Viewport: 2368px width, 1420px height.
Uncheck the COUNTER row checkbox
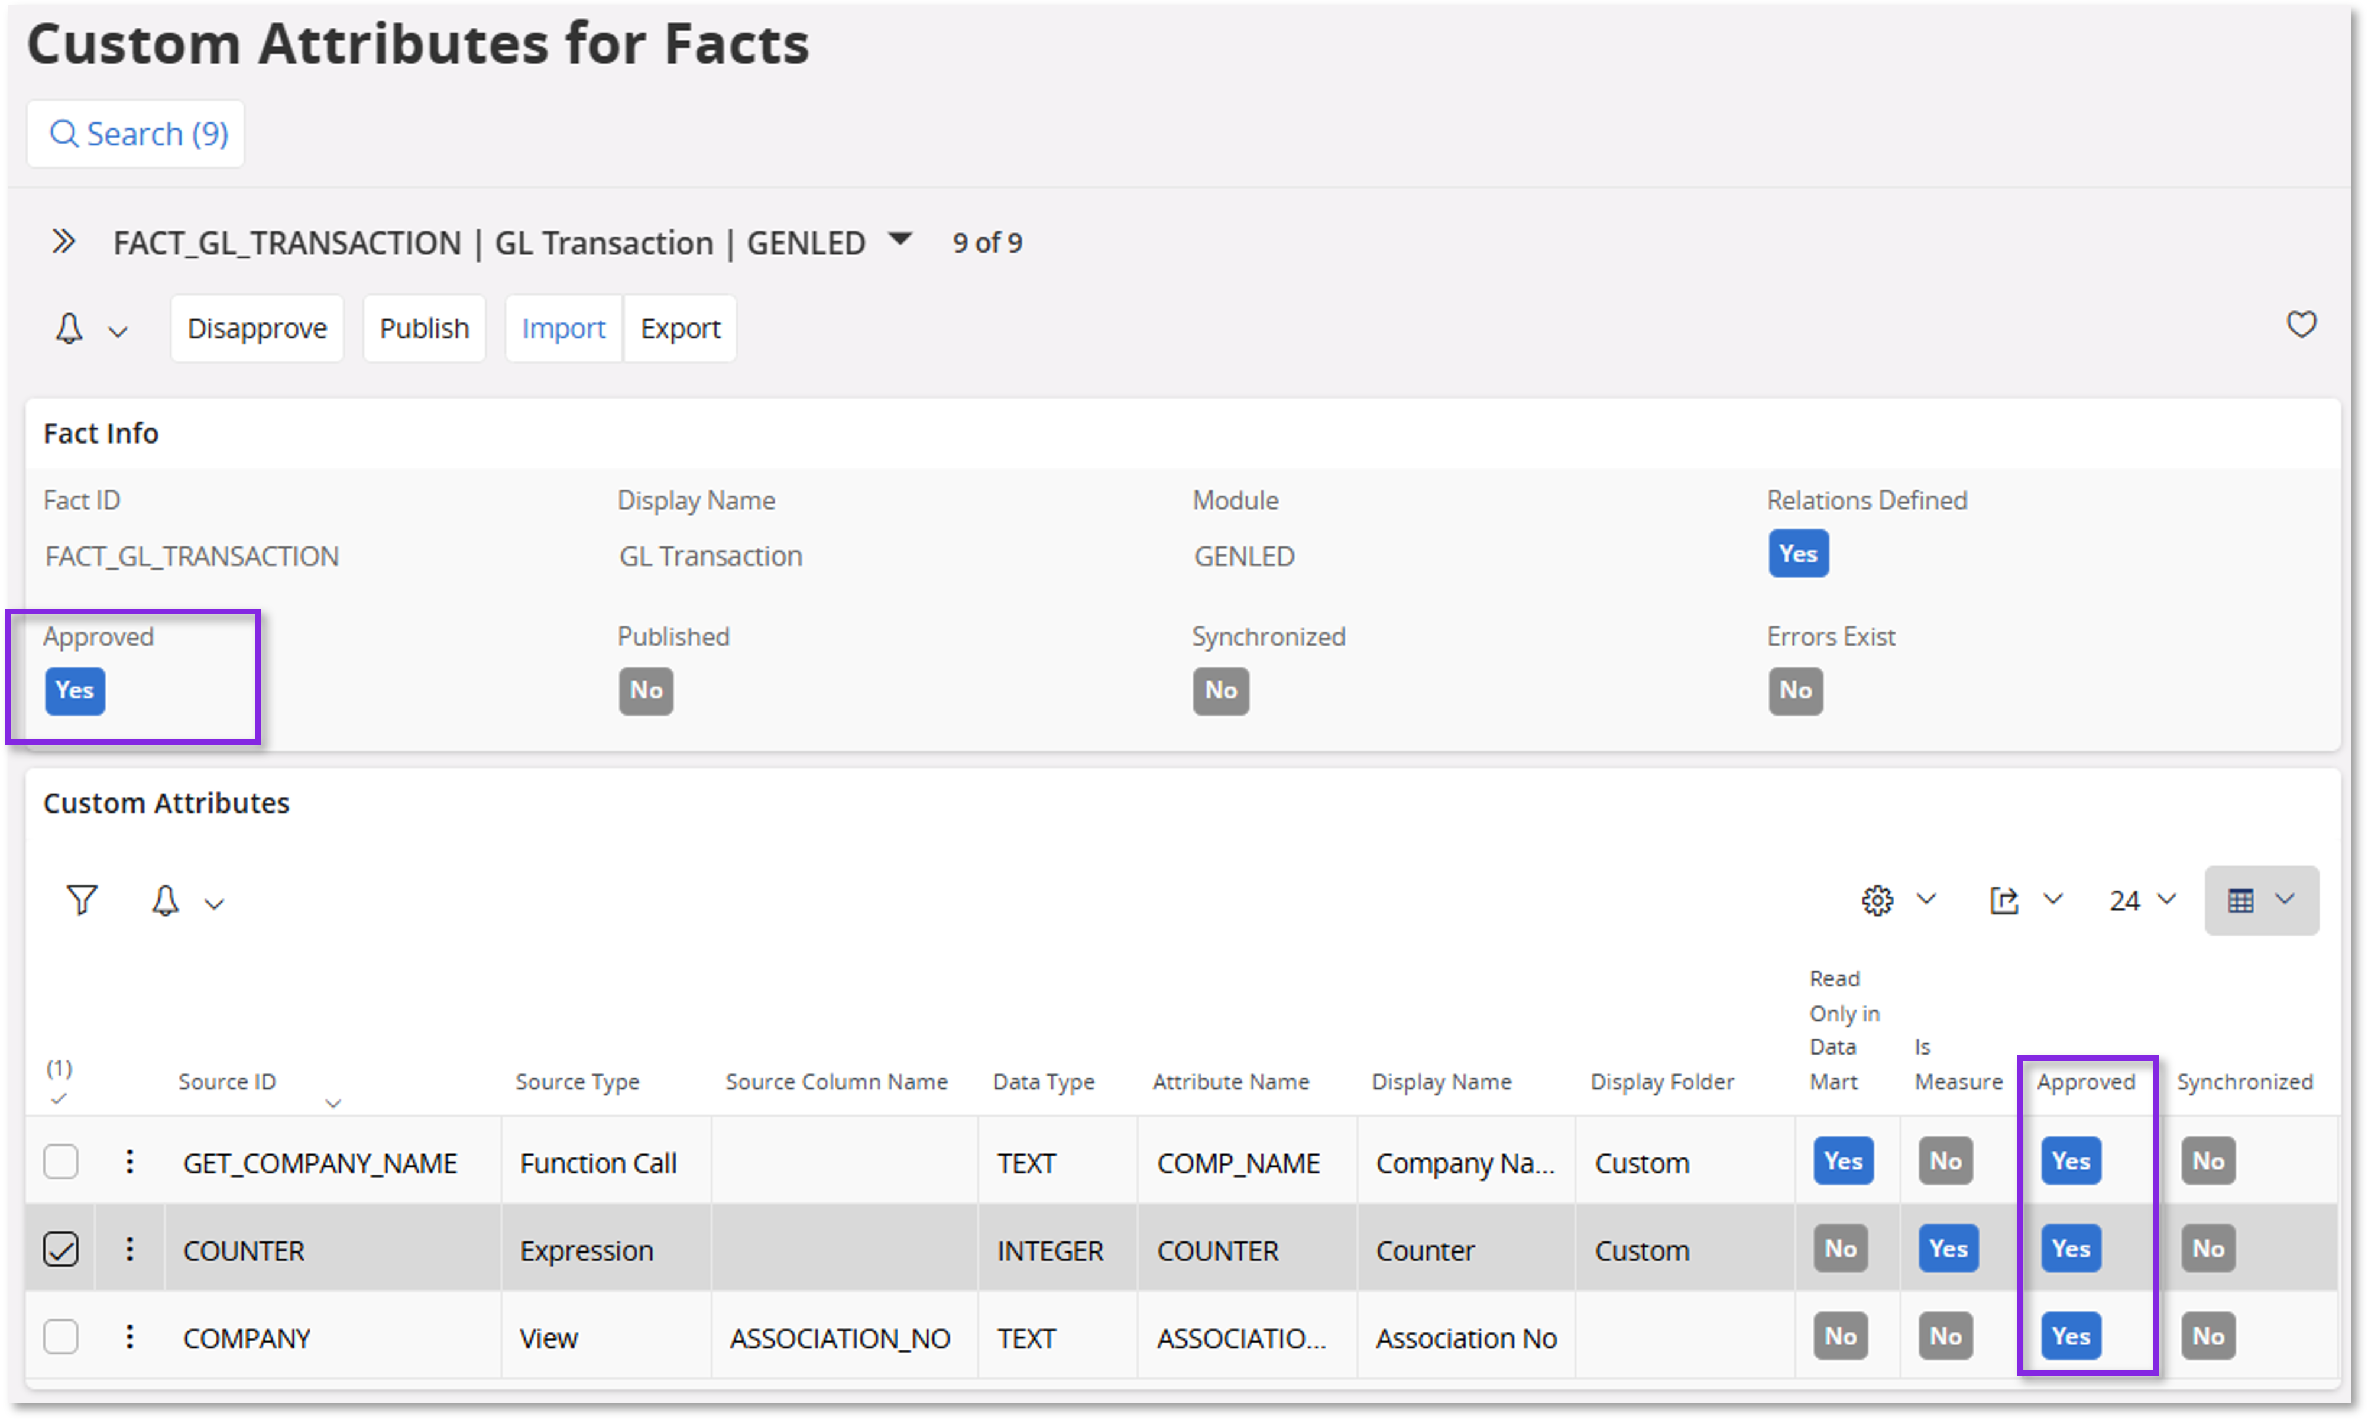pos(61,1250)
